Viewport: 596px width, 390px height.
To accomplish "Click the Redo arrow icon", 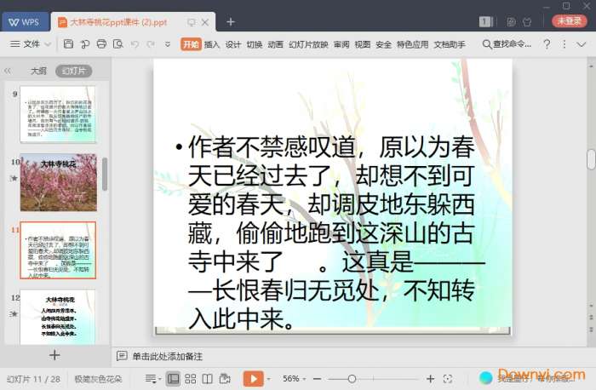I will pos(151,44).
